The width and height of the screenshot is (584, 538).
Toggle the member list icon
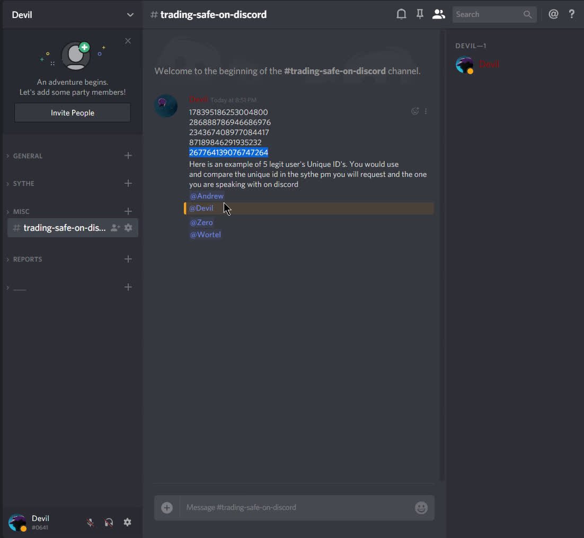pyautogui.click(x=438, y=14)
